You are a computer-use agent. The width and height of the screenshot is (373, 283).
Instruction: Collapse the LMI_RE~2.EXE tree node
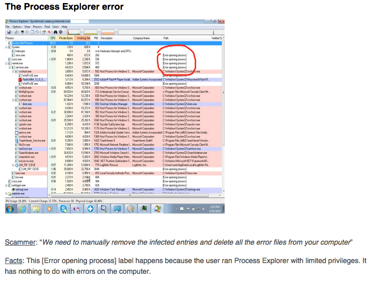[x=14, y=165]
